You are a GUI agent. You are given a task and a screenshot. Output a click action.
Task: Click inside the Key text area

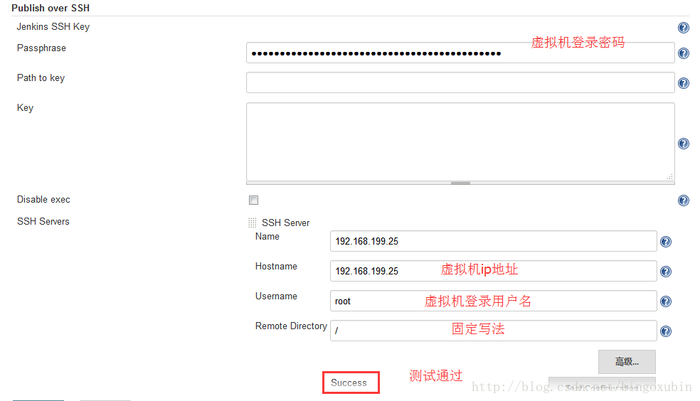coord(460,141)
